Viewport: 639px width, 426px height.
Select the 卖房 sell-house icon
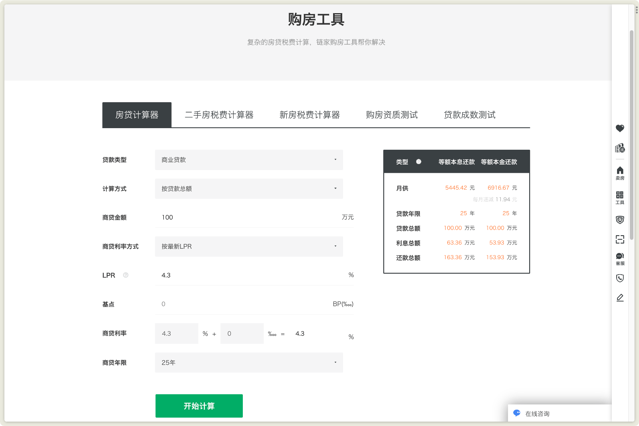[x=620, y=174]
